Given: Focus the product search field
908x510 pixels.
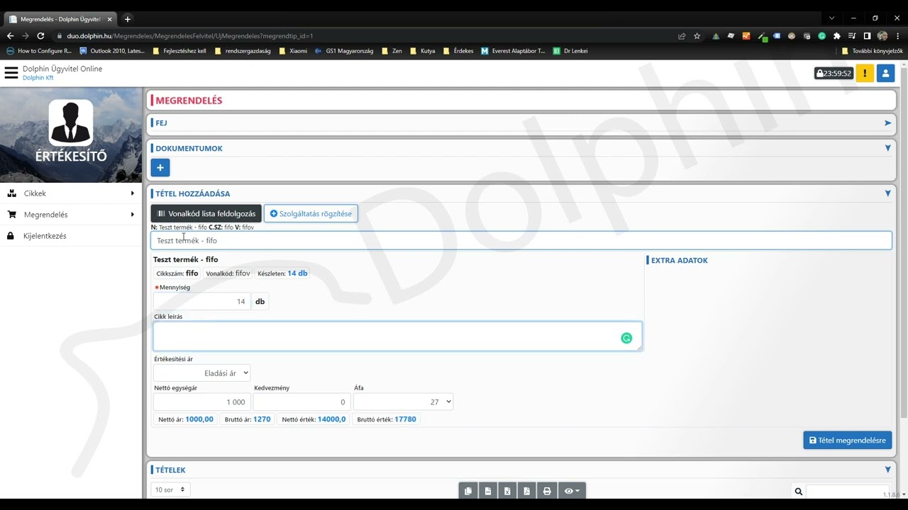Looking at the screenshot, I should pyautogui.click(x=521, y=241).
